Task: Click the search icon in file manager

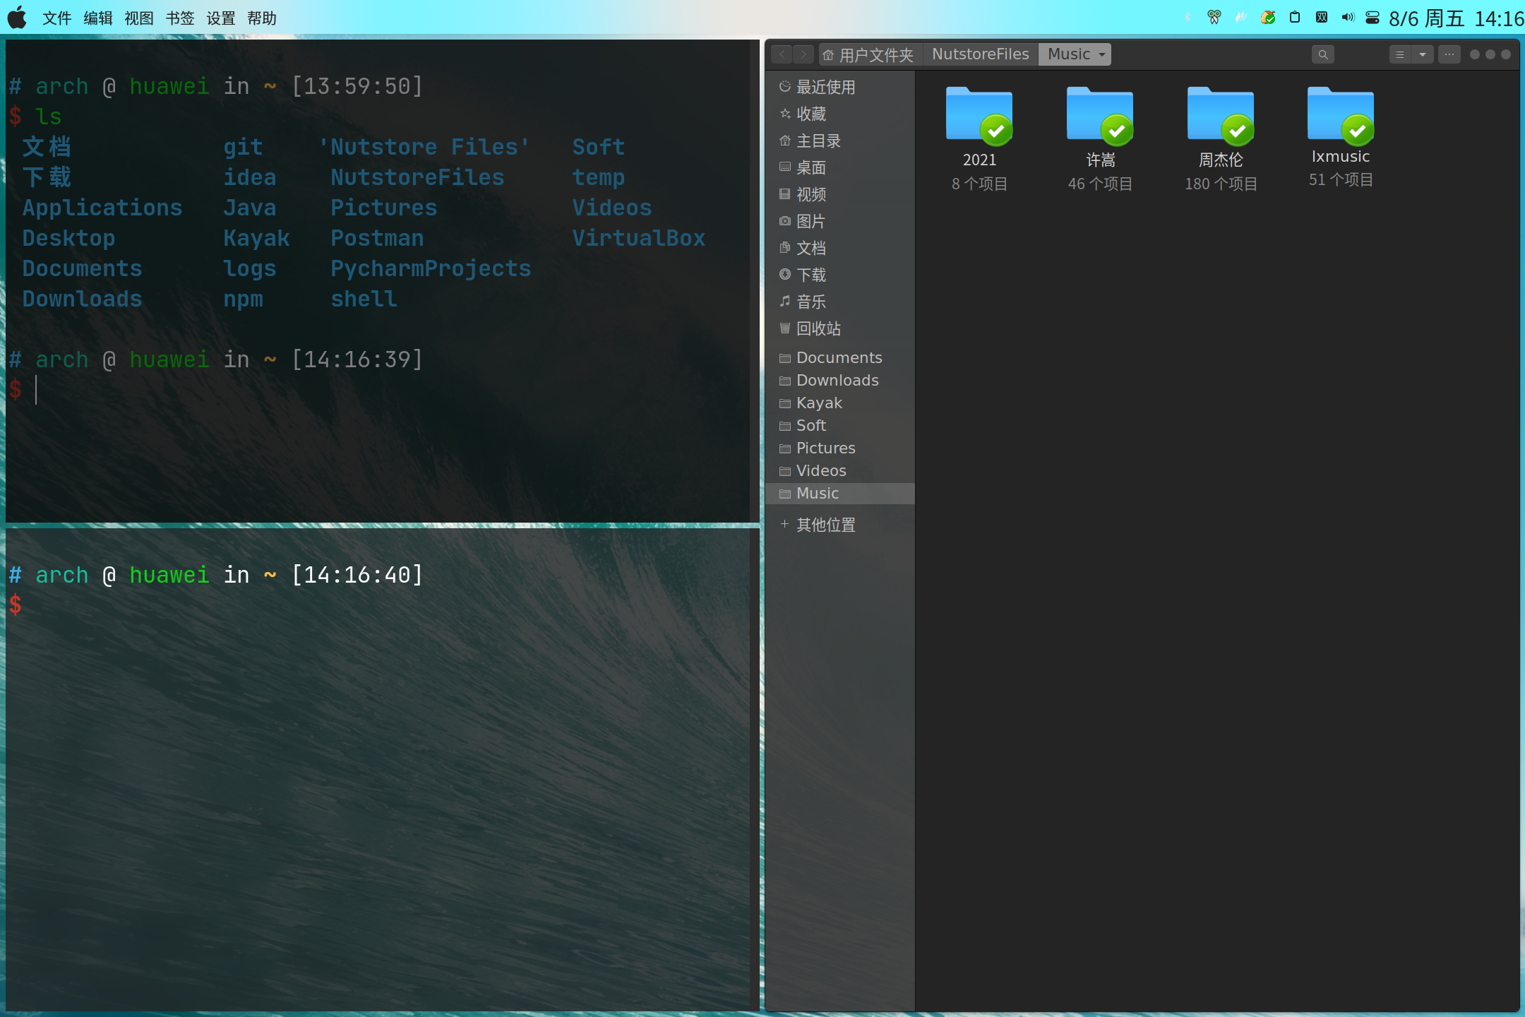Action: 1322,54
